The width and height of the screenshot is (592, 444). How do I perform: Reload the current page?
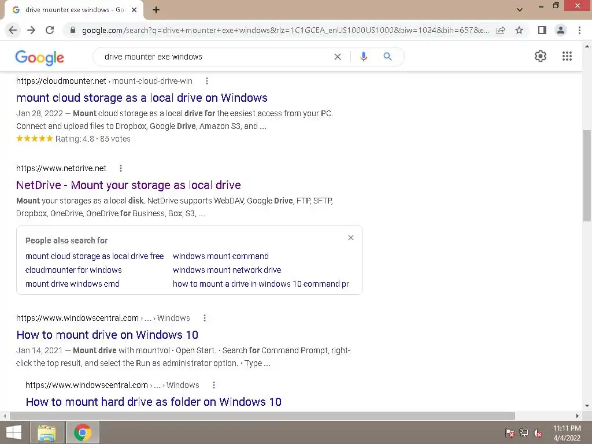[50, 30]
